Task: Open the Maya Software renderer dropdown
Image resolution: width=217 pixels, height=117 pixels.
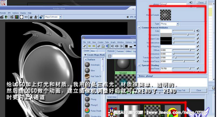Action: [x=60, y=17]
